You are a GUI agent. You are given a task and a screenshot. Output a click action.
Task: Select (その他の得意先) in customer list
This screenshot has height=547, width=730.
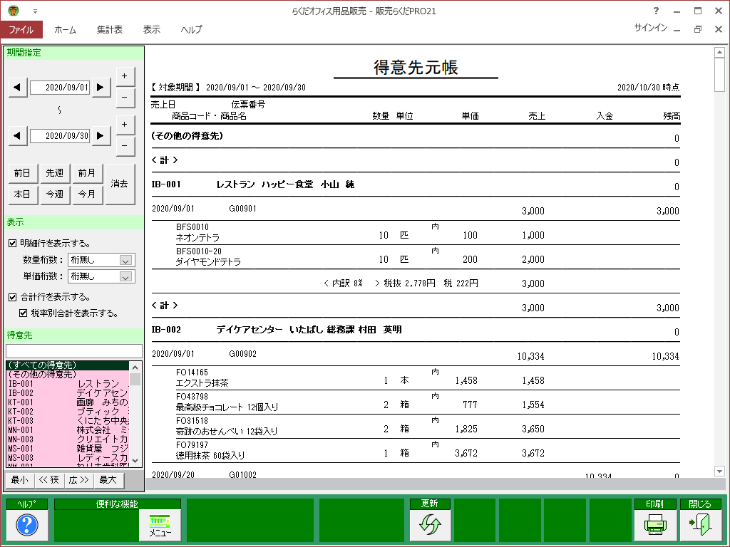pos(68,375)
